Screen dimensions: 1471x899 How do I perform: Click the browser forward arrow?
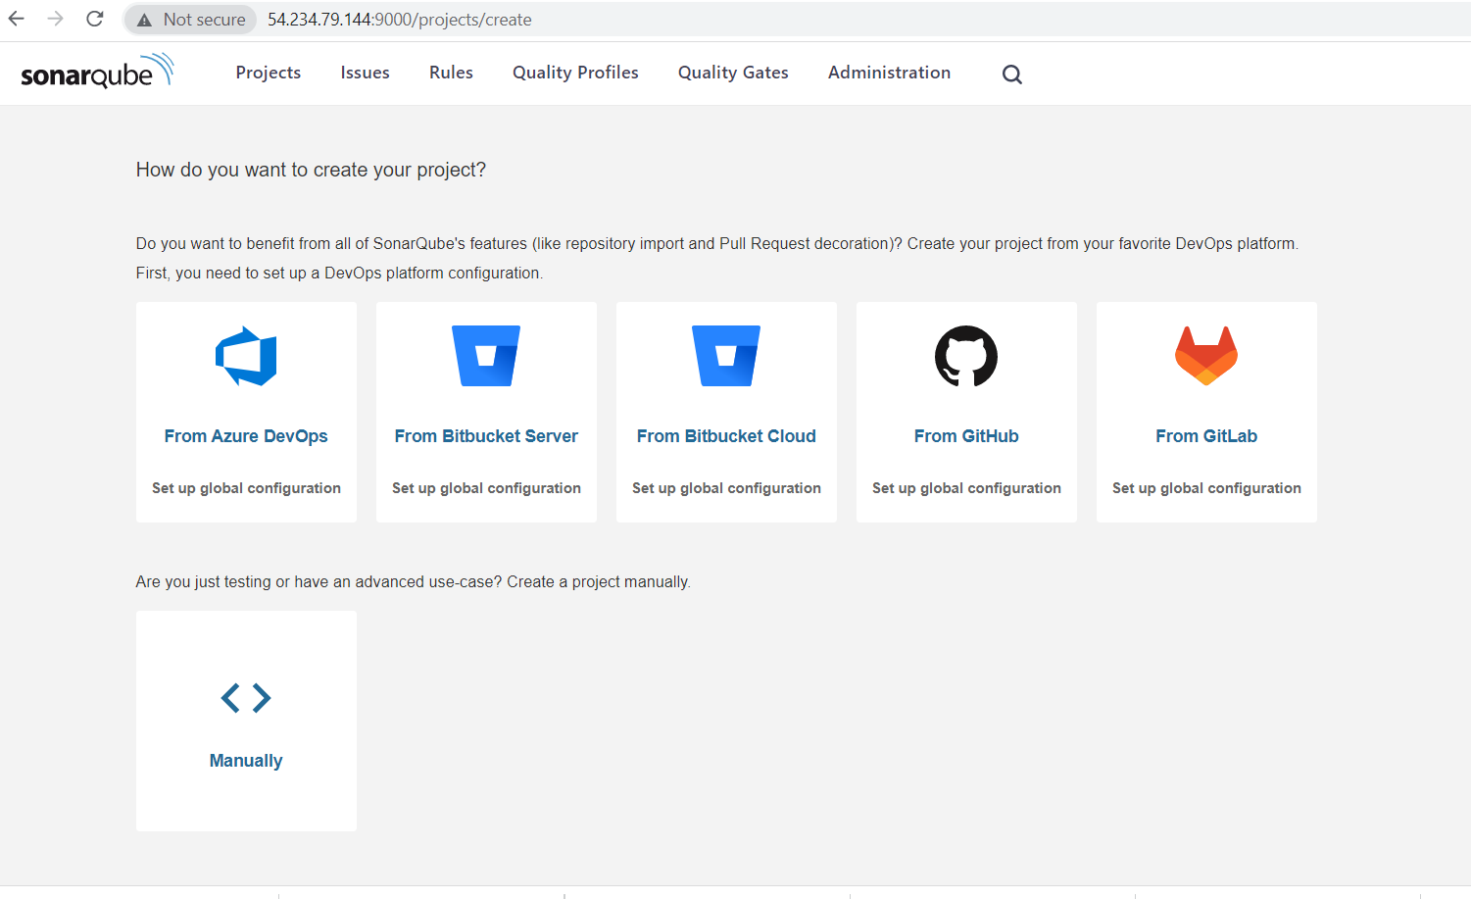(55, 19)
